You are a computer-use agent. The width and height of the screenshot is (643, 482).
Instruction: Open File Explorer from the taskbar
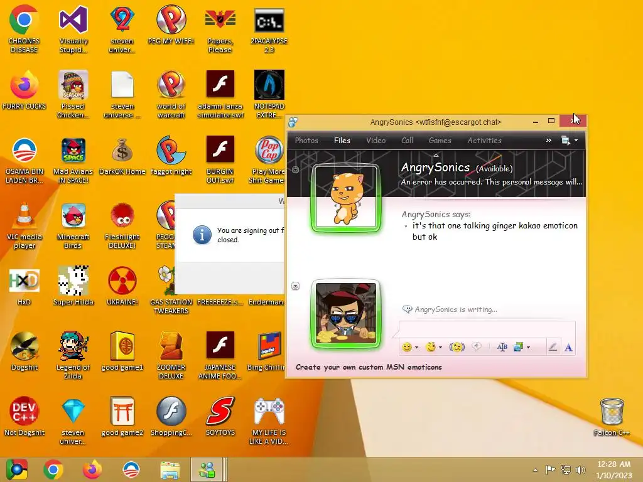pos(170,469)
